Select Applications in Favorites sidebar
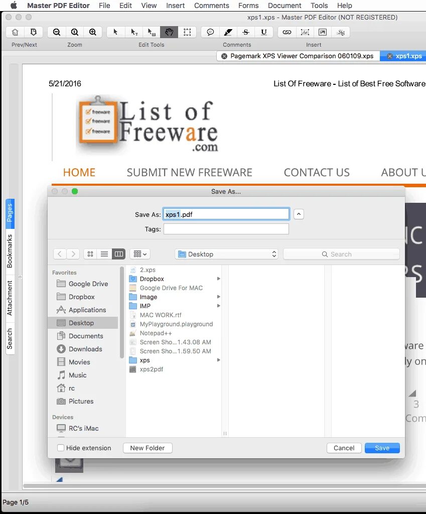426x514 pixels. coord(83,310)
